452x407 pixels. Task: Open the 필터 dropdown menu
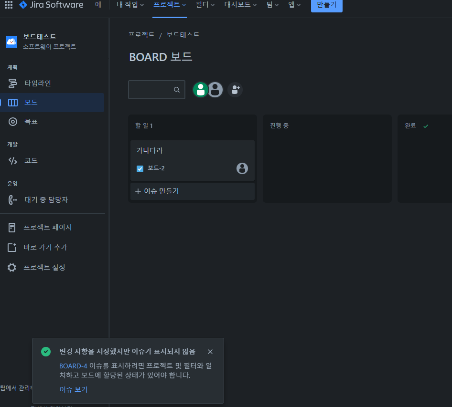click(205, 5)
